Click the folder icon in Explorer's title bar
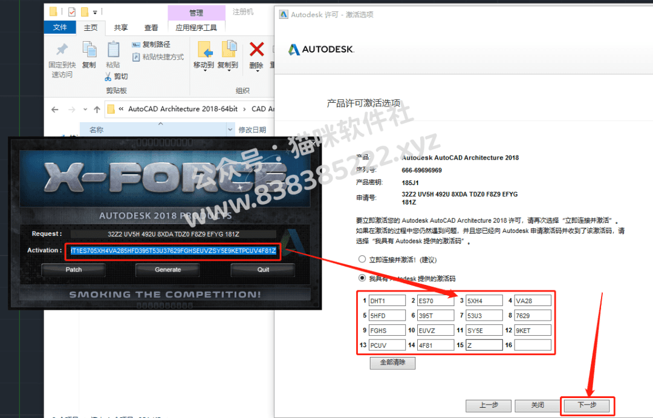 [53, 11]
